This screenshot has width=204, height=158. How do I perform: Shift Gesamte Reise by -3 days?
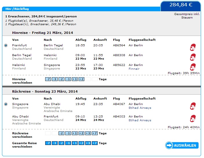point(55,143)
